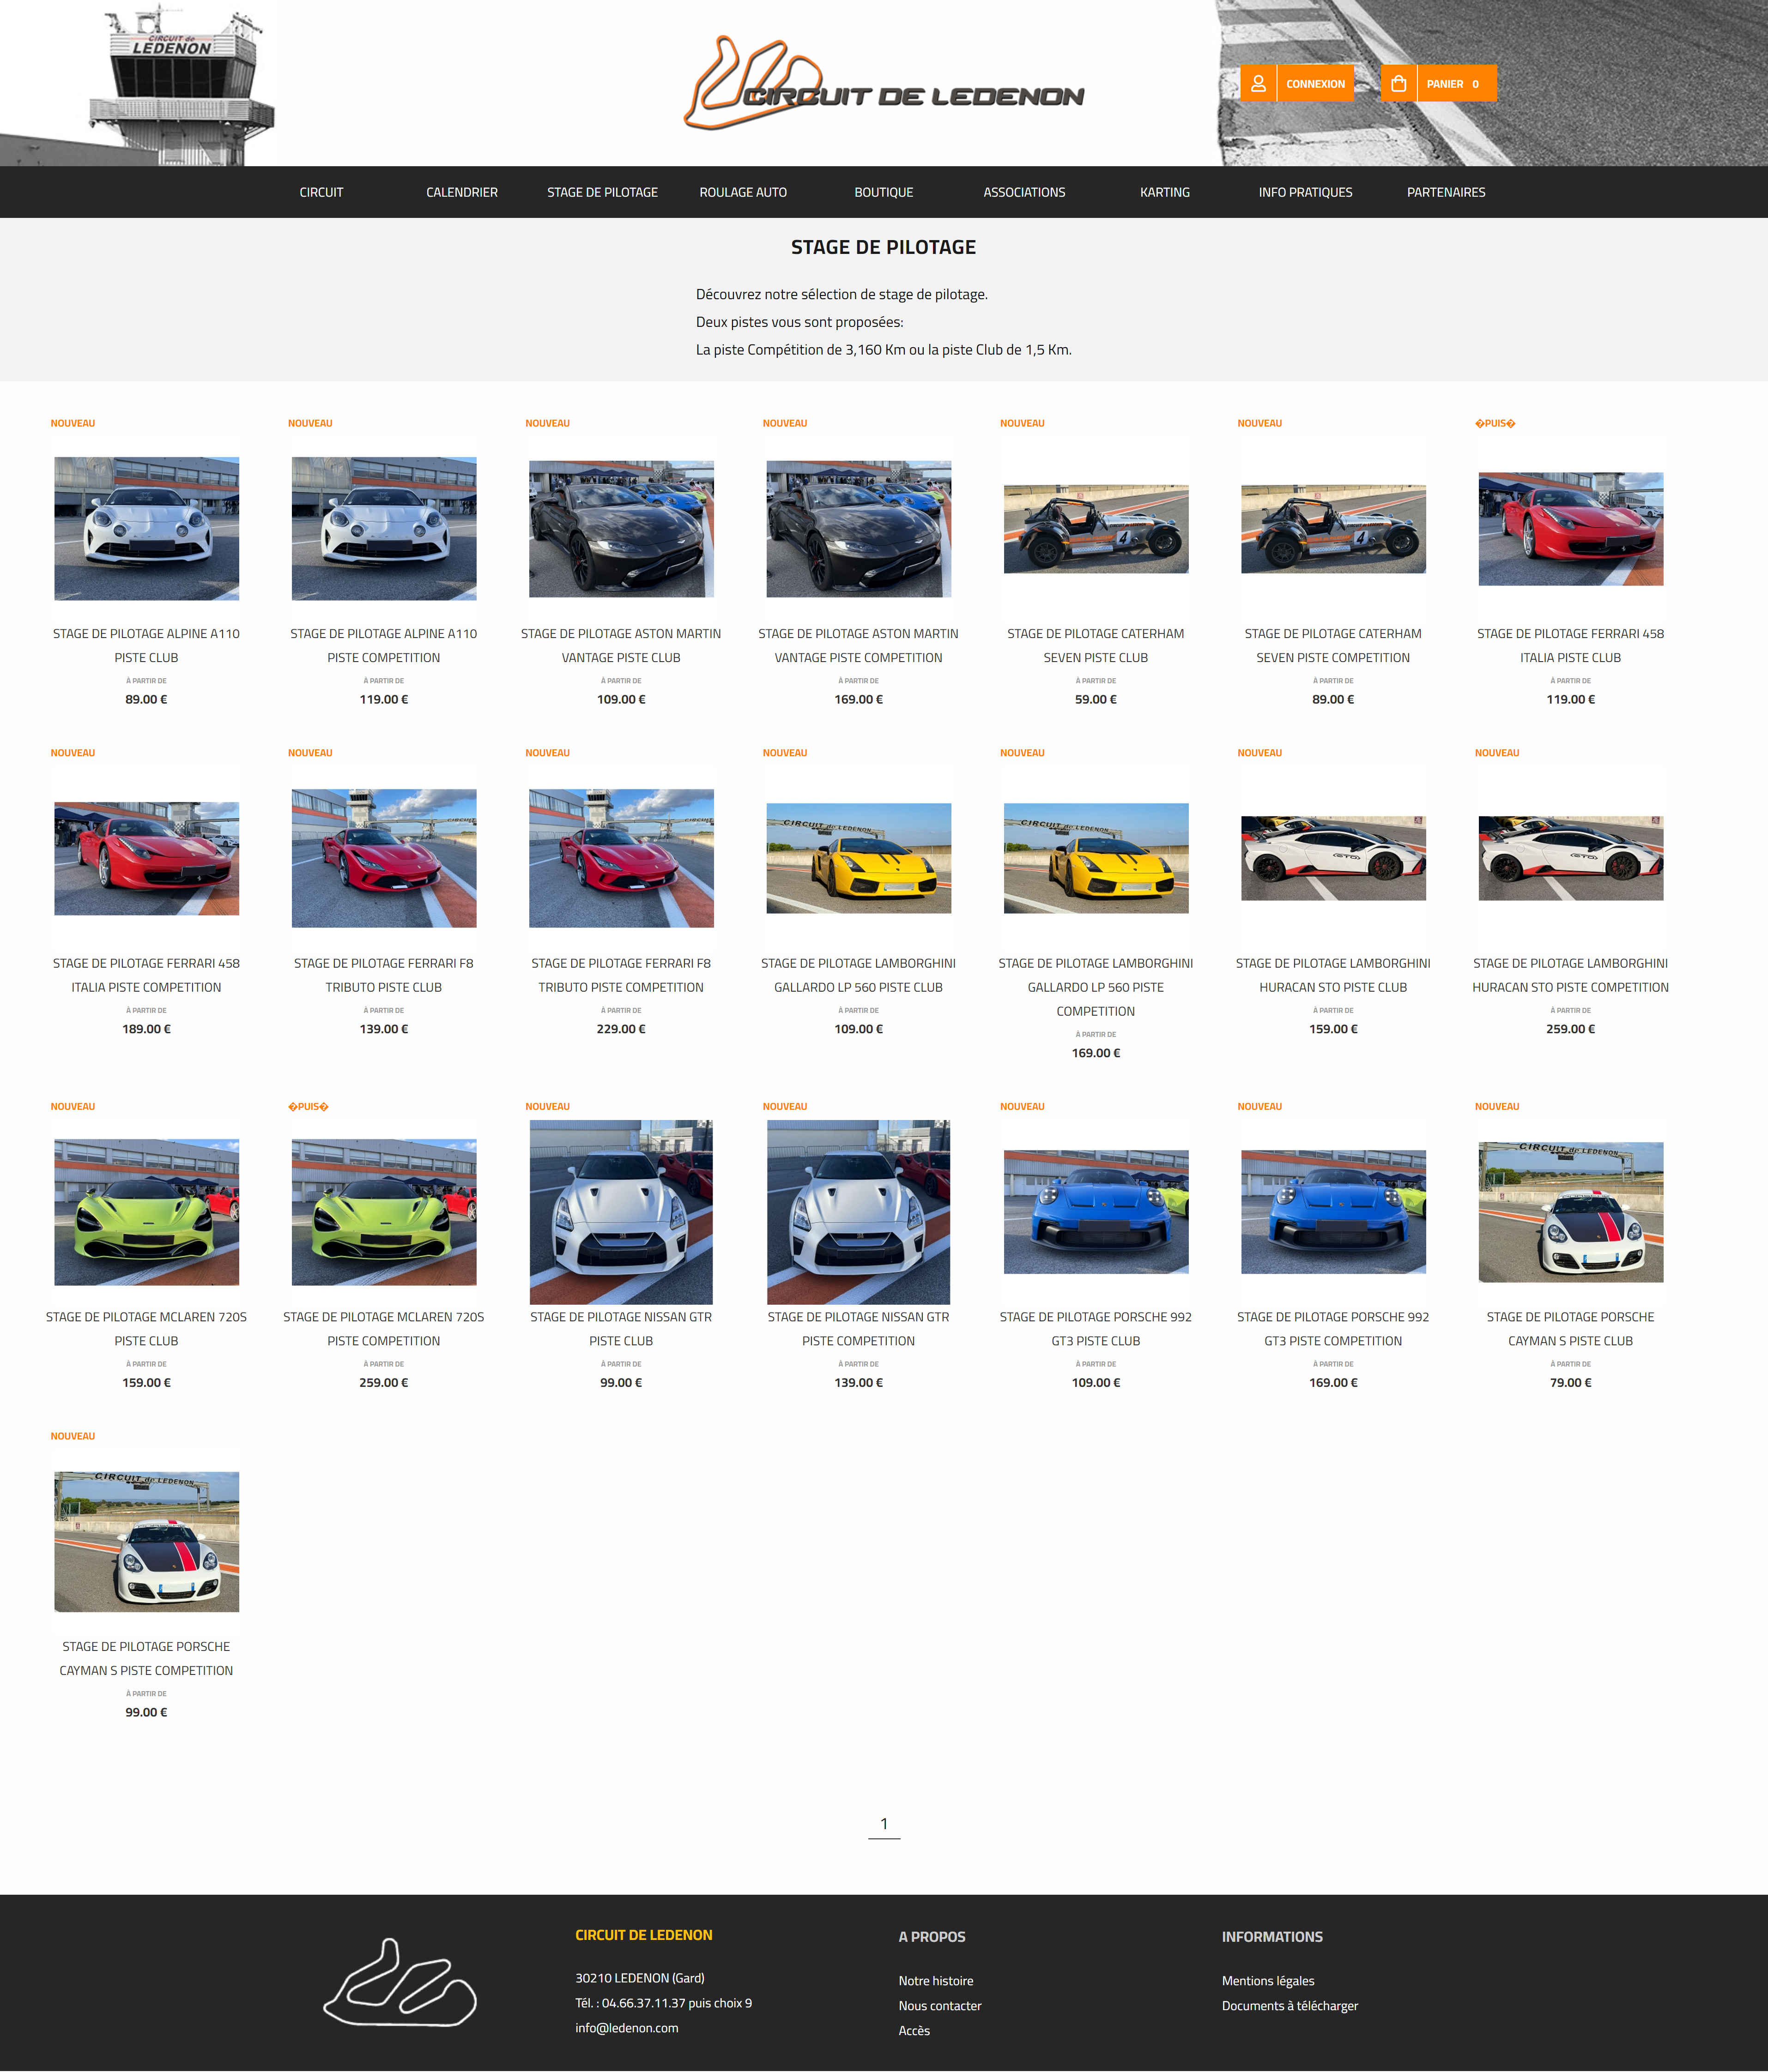Open the Stage de Pilotage menu
This screenshot has width=1768, height=2072.
point(601,192)
